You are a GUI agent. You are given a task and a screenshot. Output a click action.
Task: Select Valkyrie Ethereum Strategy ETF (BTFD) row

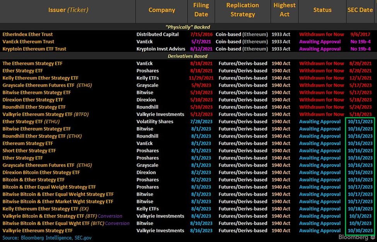pyautogui.click(x=46, y=114)
